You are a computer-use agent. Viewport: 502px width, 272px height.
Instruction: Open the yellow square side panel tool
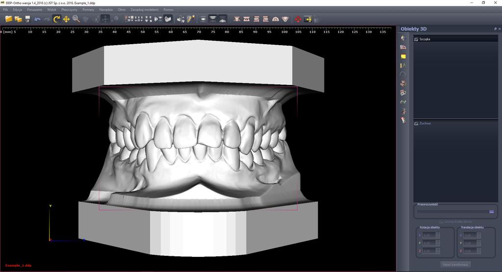pyautogui.click(x=403, y=56)
